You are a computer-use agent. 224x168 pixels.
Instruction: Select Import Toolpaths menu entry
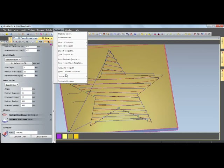66,51
